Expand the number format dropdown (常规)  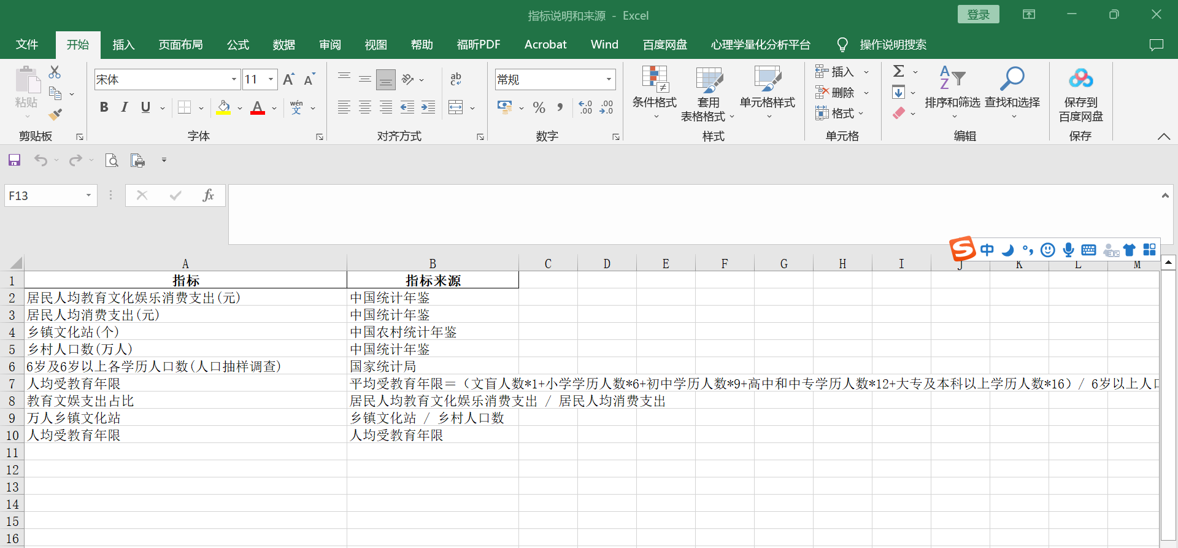[609, 79]
